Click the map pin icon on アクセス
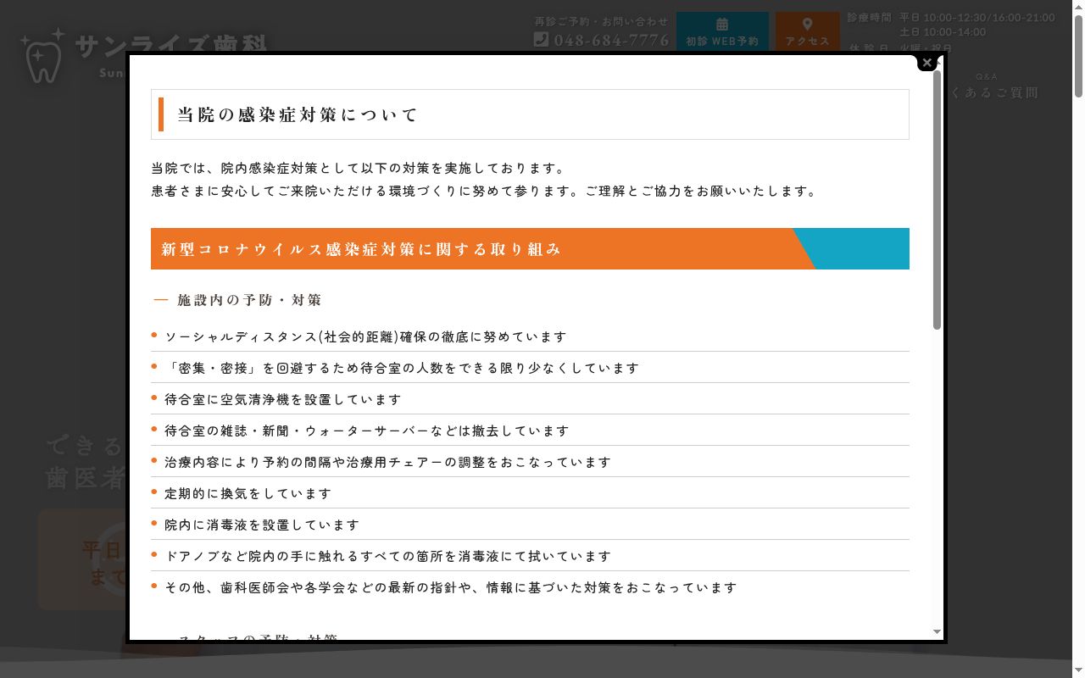 808,25
